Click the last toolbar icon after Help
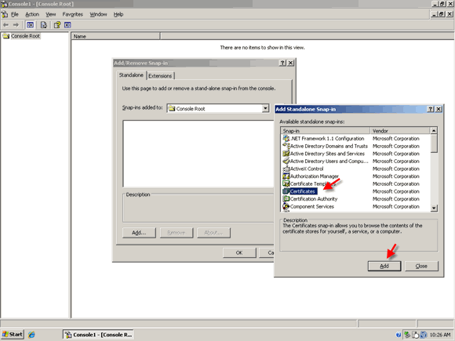 click(67, 25)
